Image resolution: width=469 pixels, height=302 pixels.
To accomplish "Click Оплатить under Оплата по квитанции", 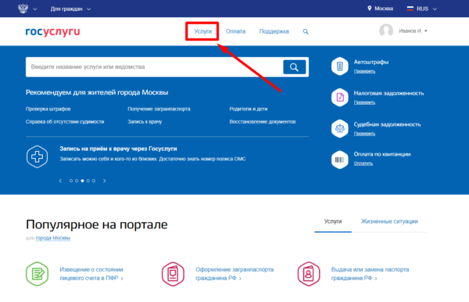I will (363, 164).
